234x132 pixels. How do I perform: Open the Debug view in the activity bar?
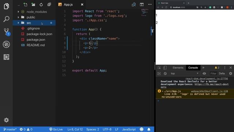pyautogui.click(x=6, y=44)
